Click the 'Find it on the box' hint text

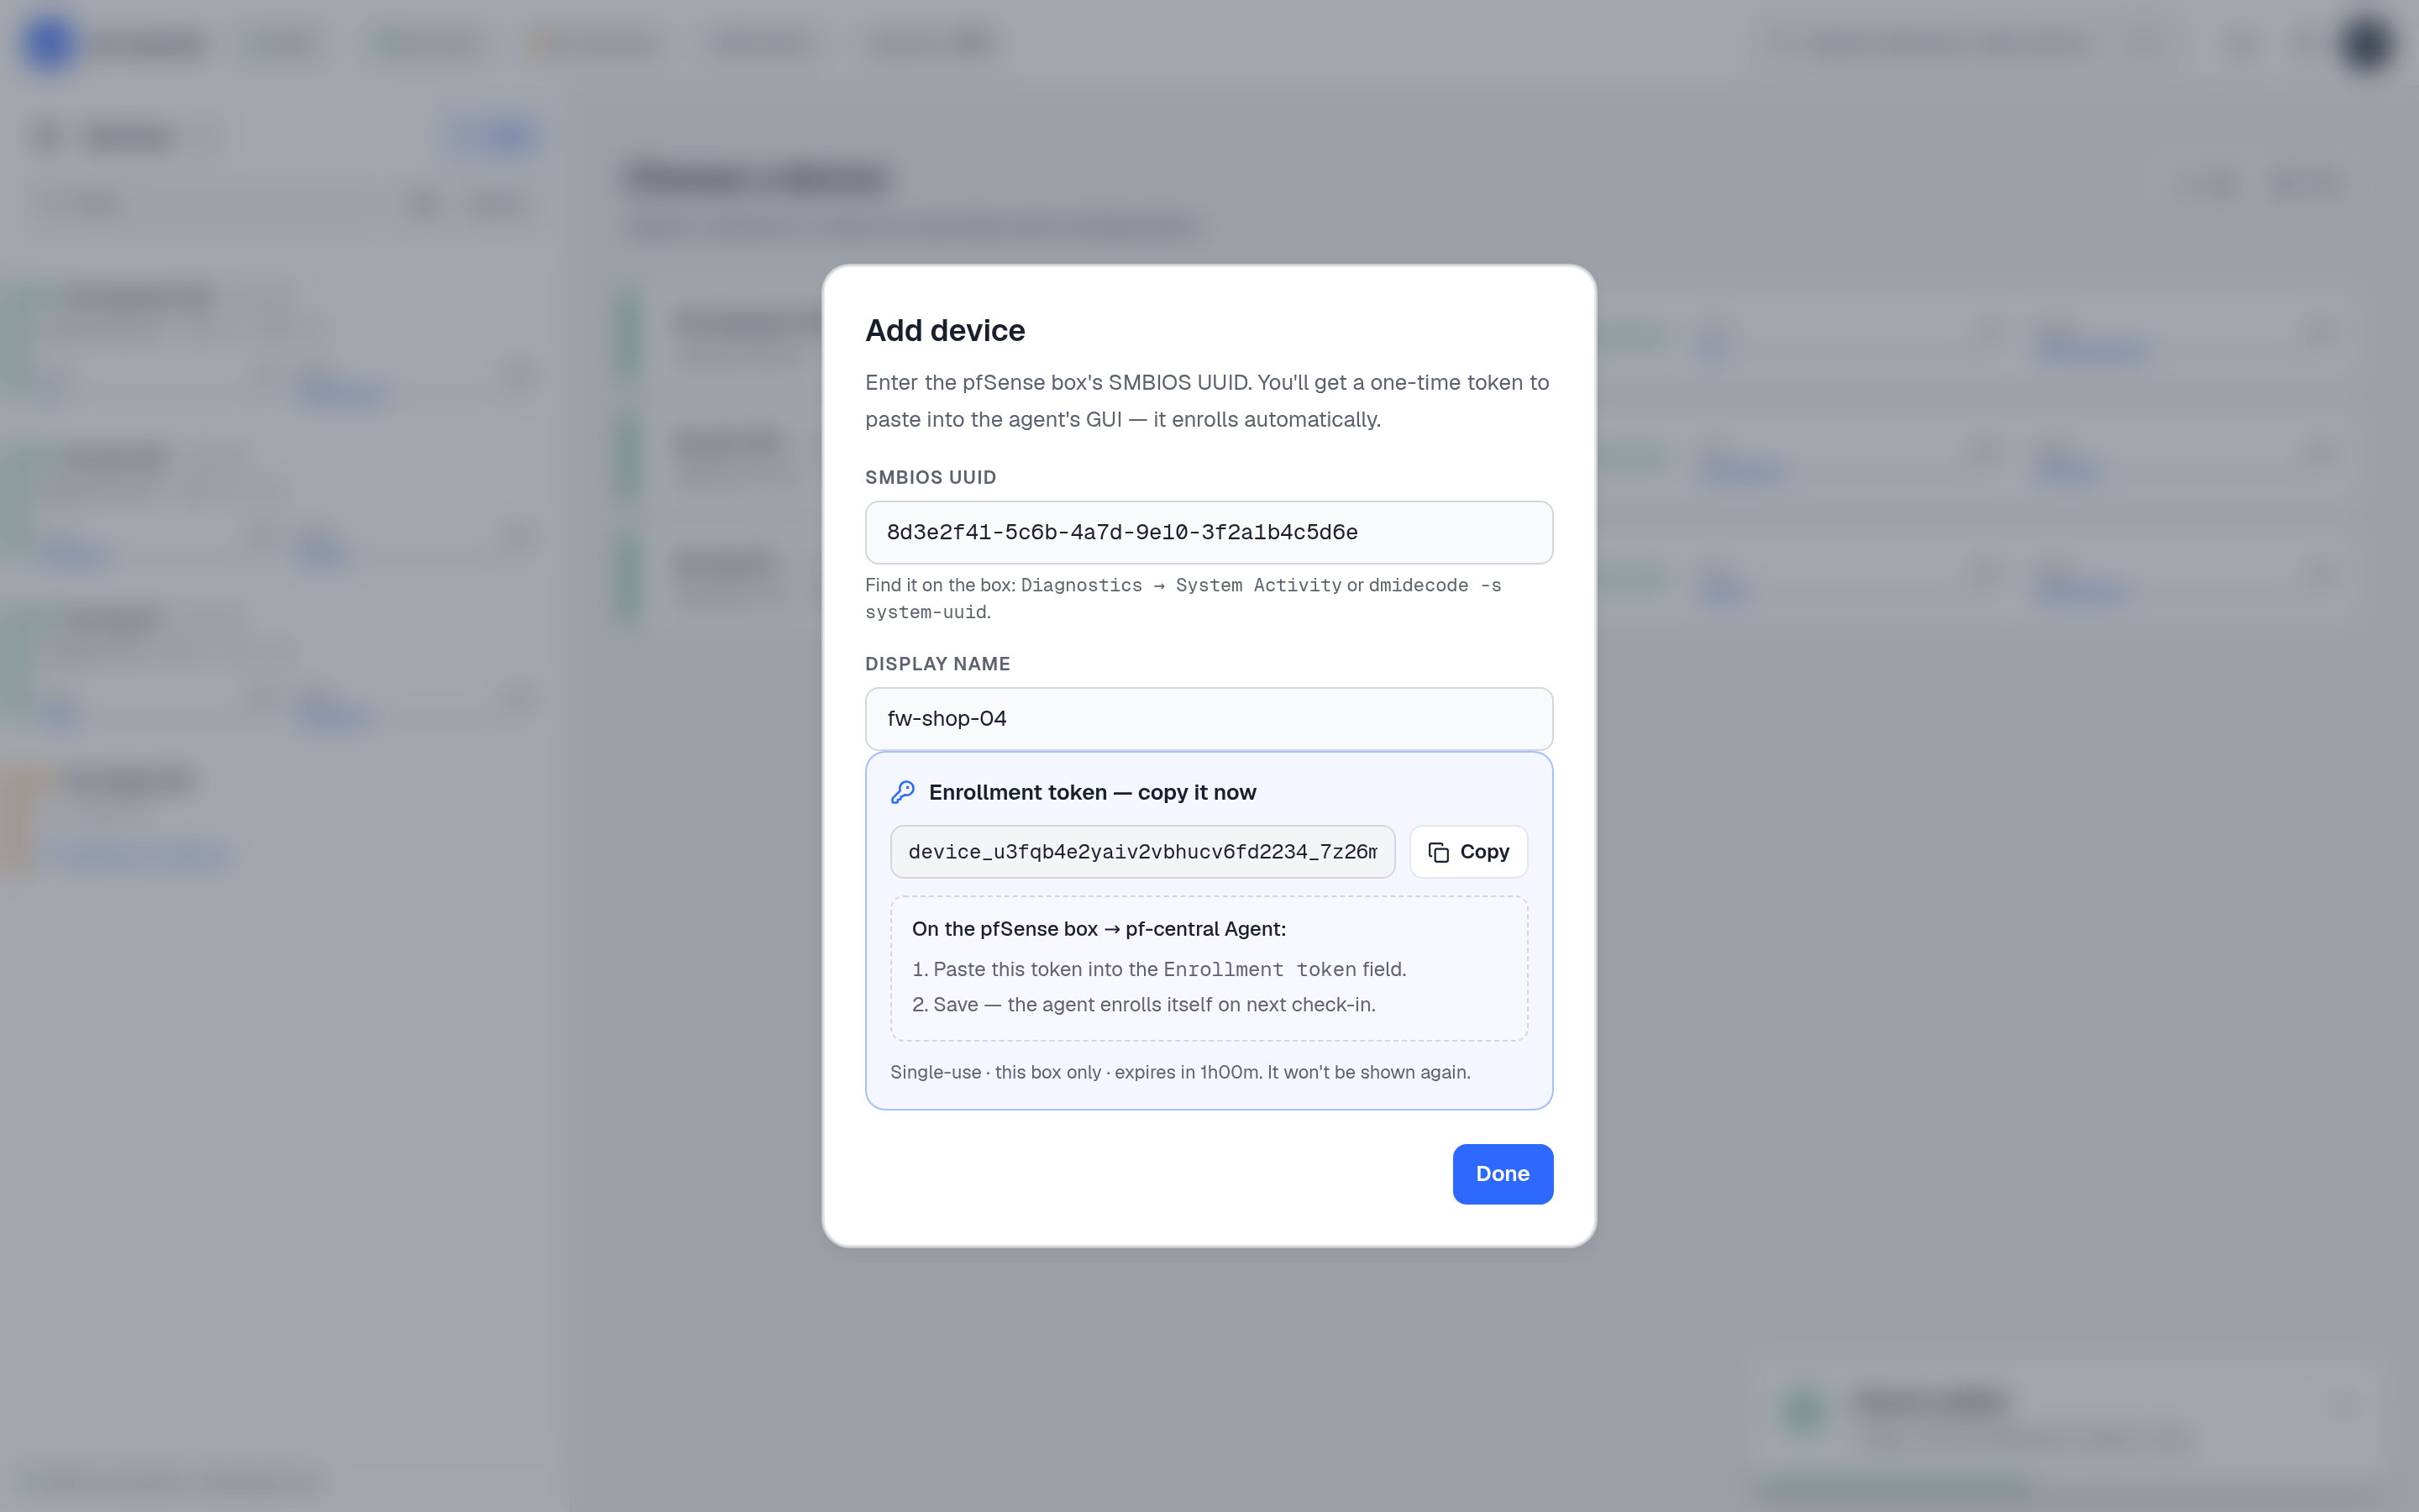1184,598
